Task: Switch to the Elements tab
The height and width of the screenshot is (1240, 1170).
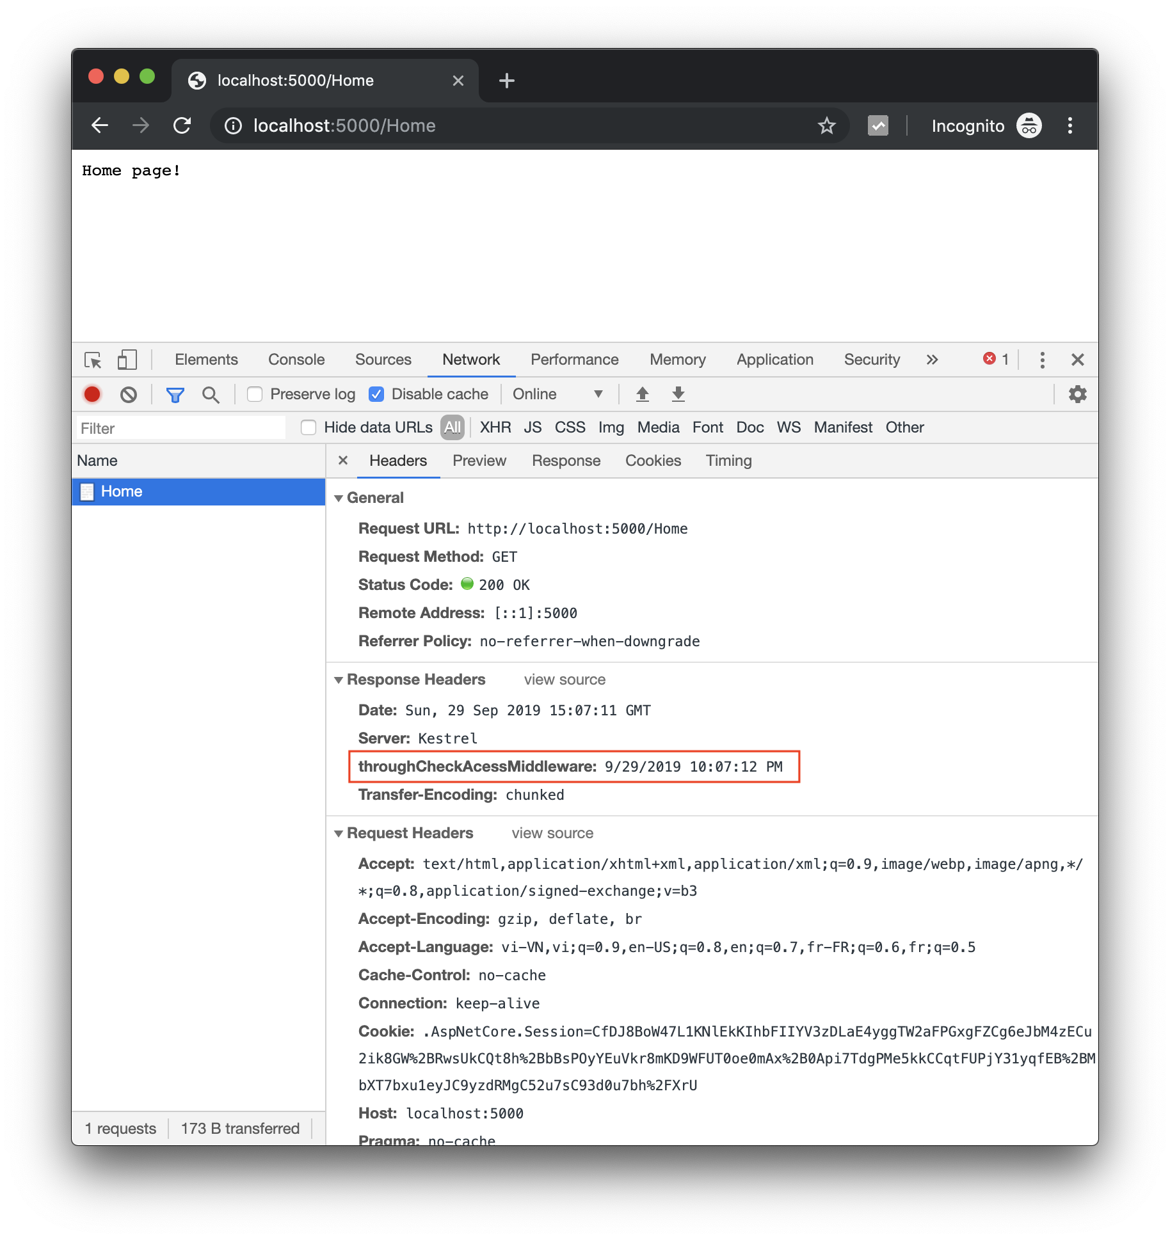Action: tap(206, 360)
